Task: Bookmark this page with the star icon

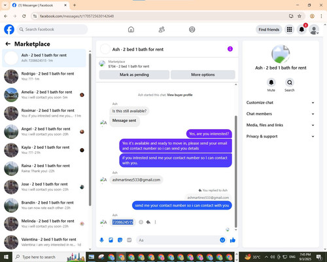Action: point(300,16)
